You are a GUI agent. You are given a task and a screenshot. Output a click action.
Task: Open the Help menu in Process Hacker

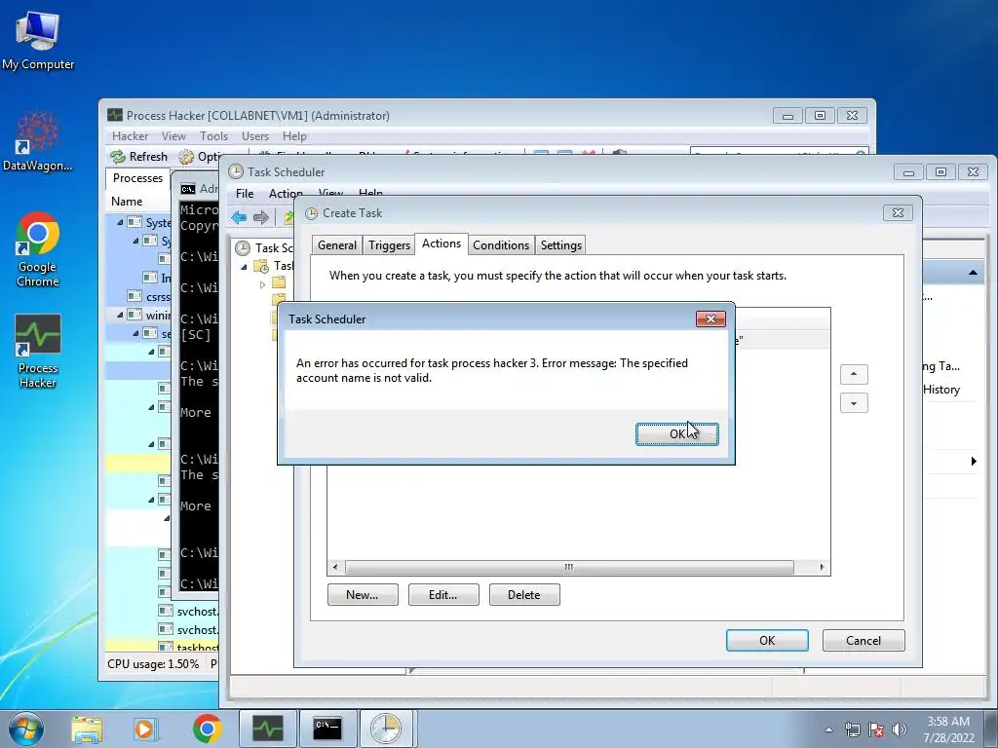[x=294, y=136]
